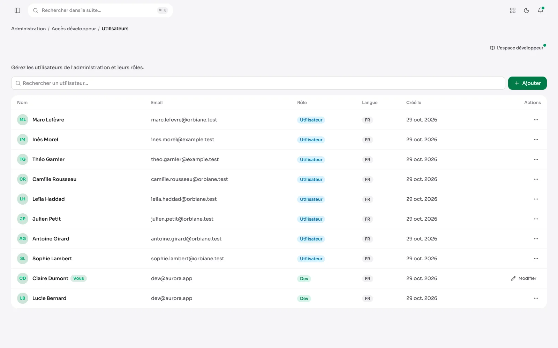Click the Vous badge beside Claire Dumont

pyautogui.click(x=78, y=278)
